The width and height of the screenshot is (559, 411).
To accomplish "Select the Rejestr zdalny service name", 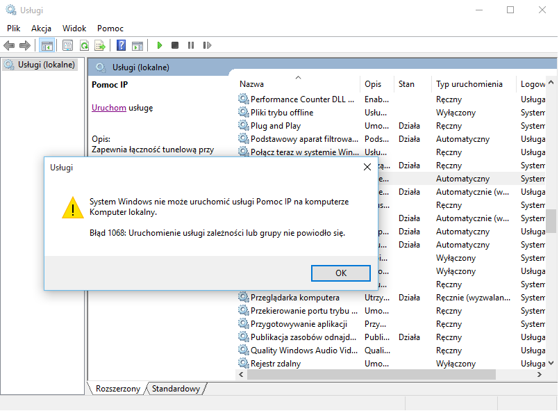I will click(x=276, y=364).
